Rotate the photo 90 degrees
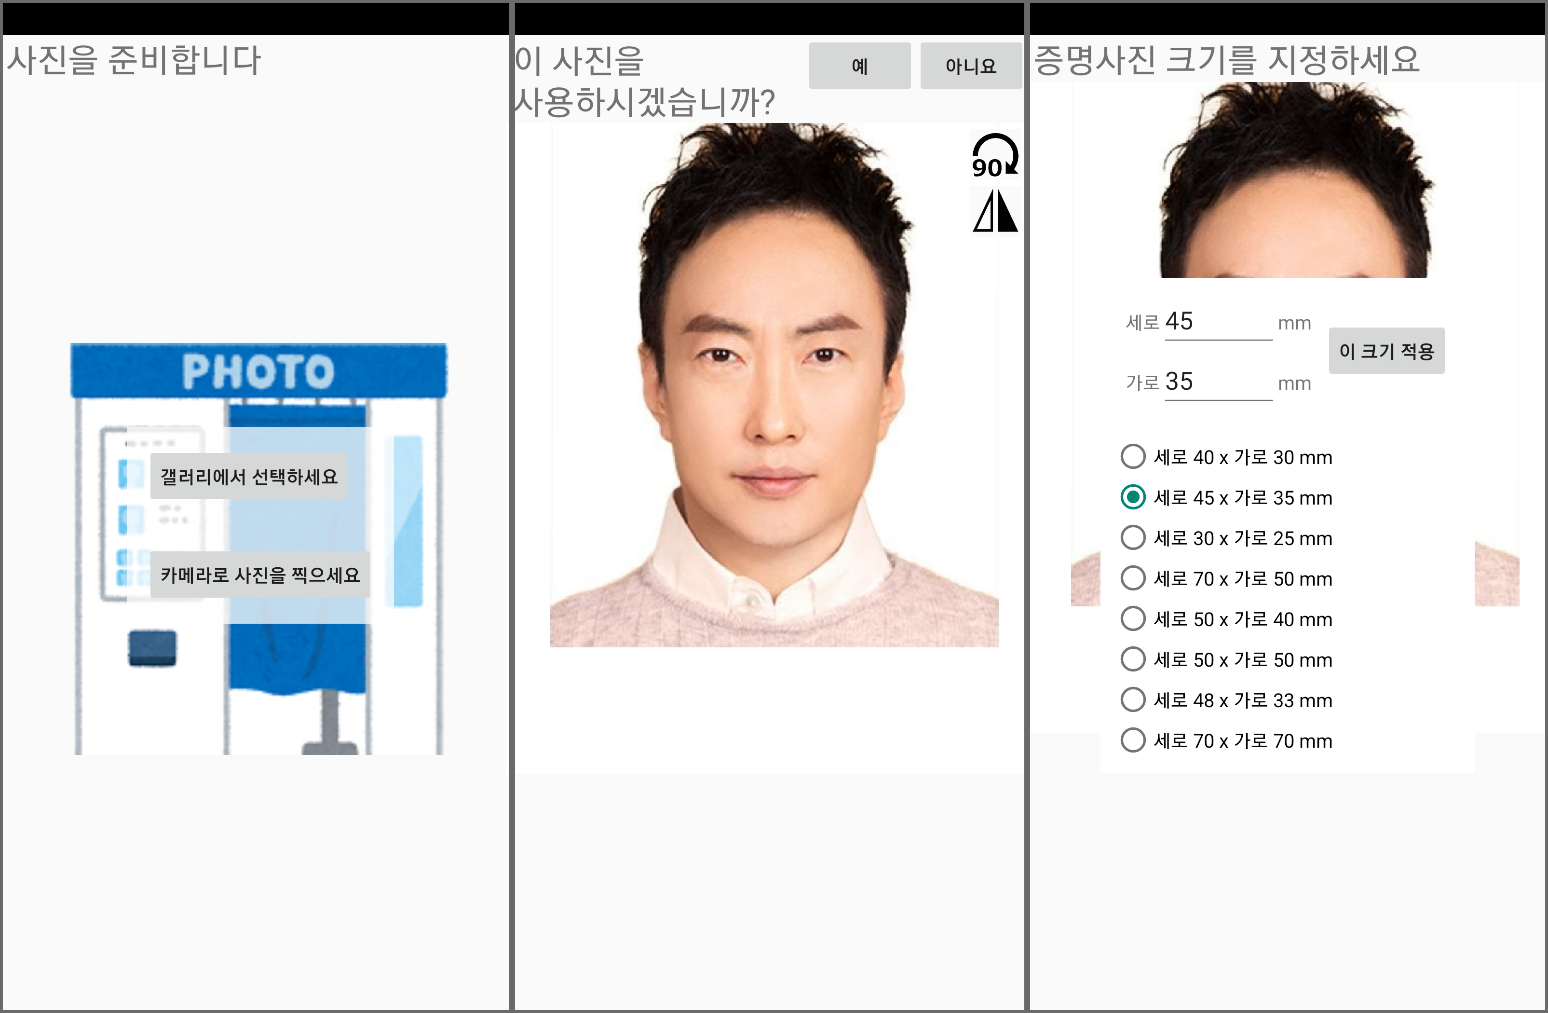This screenshot has width=1548, height=1013. coord(994,155)
